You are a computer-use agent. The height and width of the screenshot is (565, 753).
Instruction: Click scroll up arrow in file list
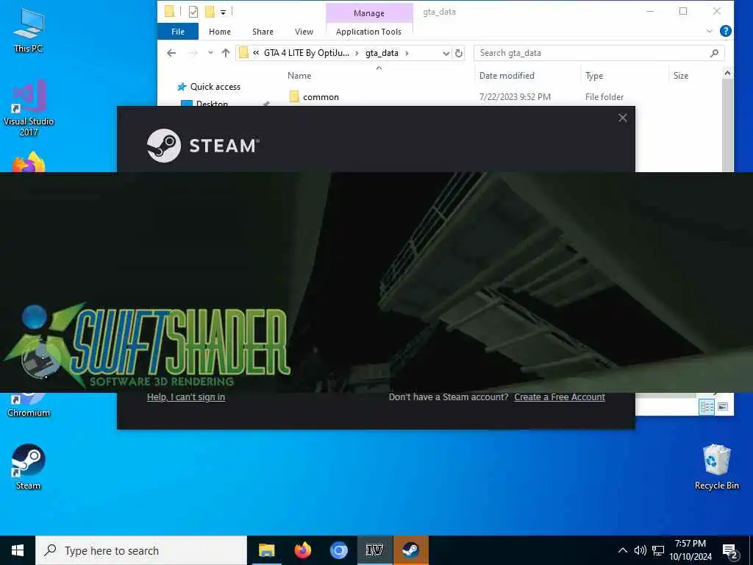(727, 74)
